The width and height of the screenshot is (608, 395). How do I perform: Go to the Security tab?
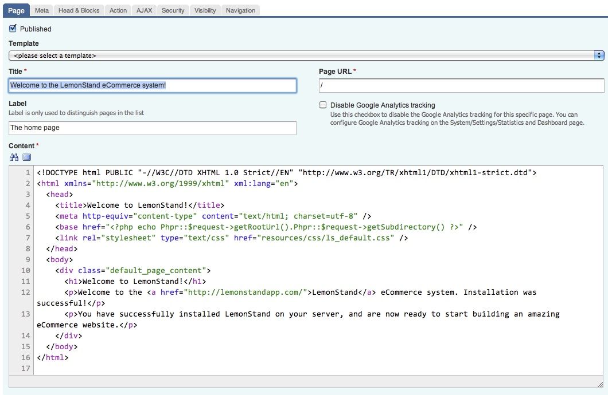(173, 10)
